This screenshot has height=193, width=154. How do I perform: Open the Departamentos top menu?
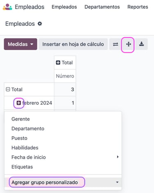(x=102, y=7)
